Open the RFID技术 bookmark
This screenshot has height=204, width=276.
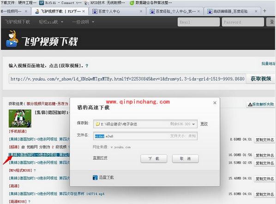pyautogui.click(x=105, y=3)
